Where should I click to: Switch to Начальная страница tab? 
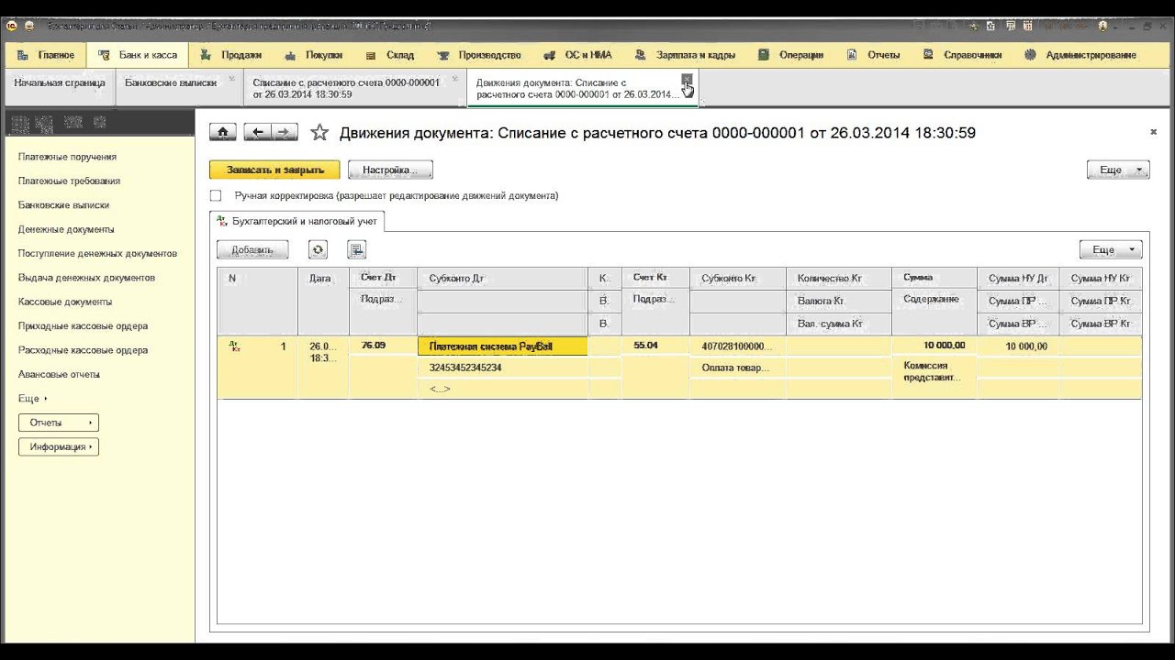click(60, 82)
